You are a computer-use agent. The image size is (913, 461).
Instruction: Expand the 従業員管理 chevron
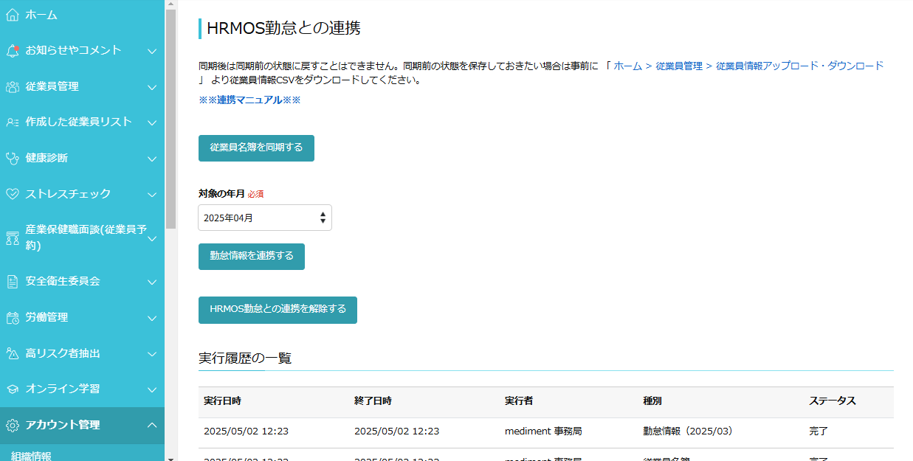(152, 87)
